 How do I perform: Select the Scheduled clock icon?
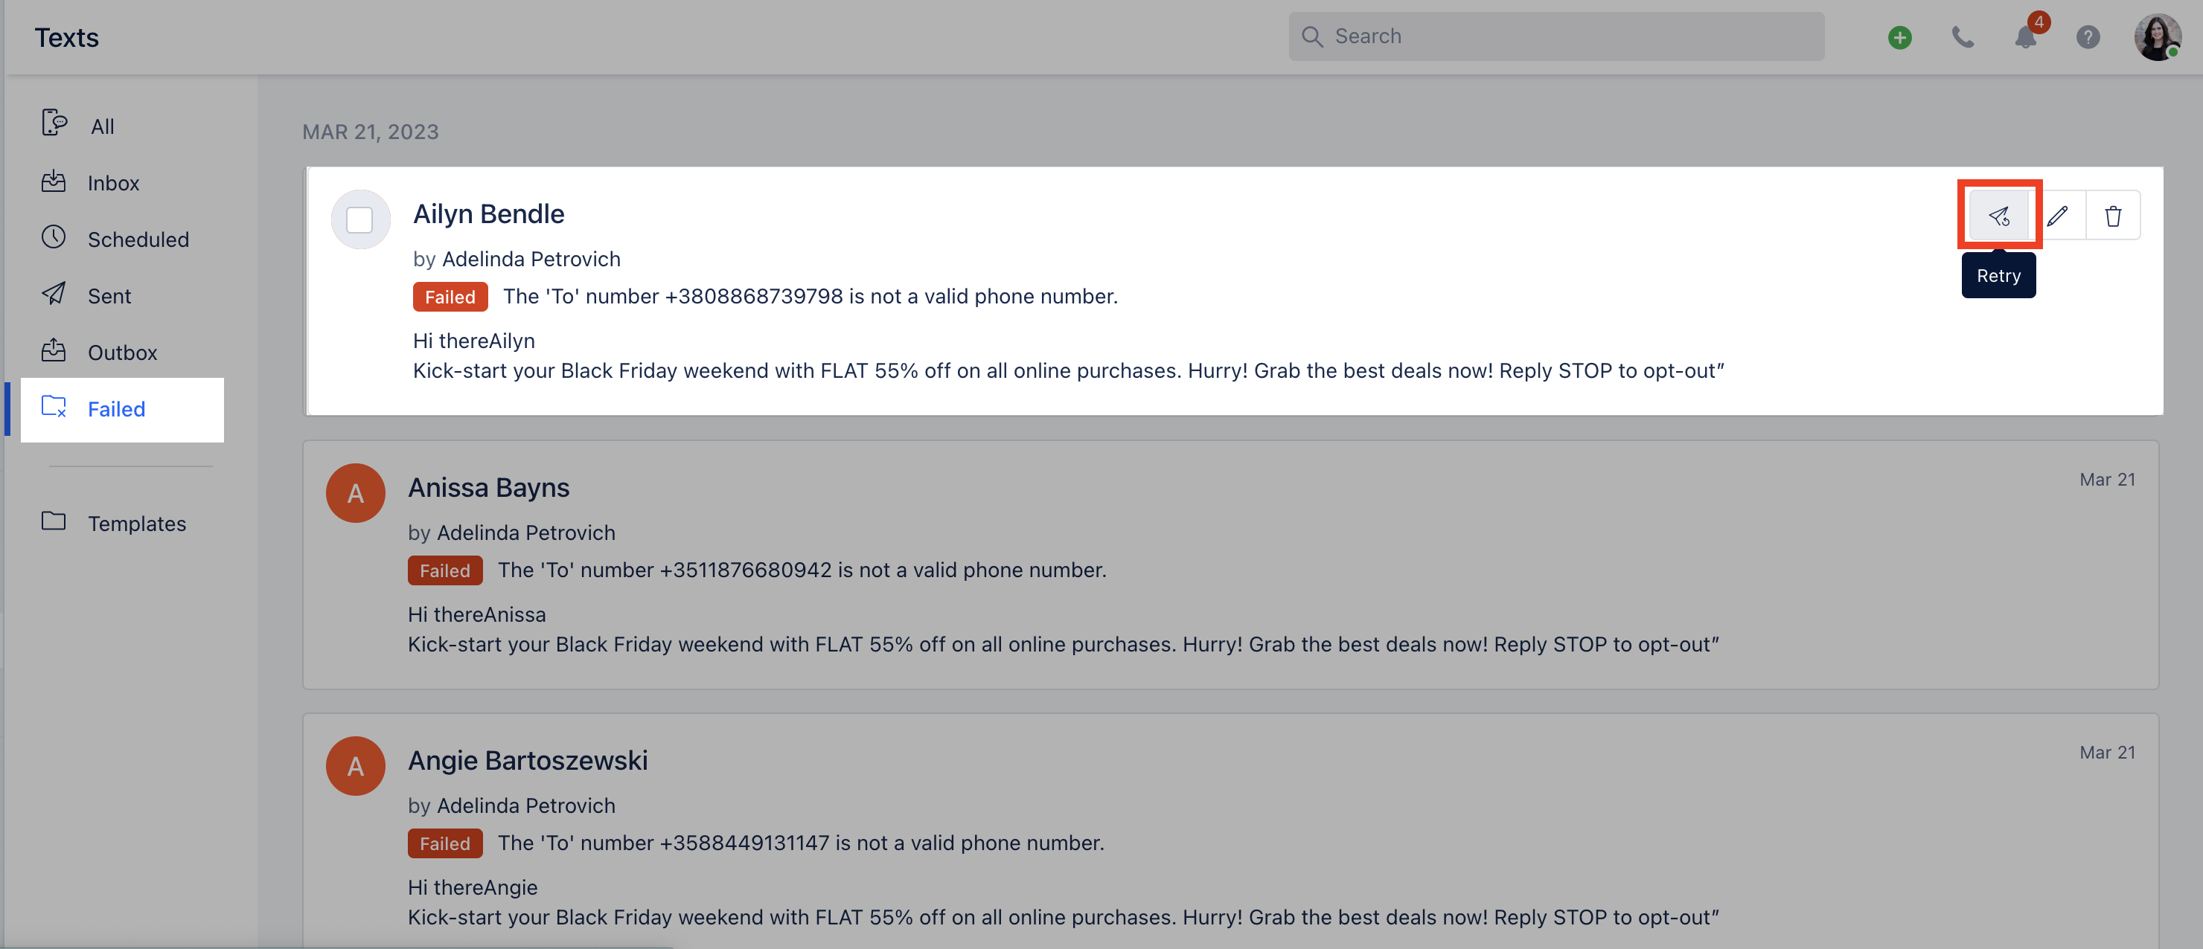53,238
